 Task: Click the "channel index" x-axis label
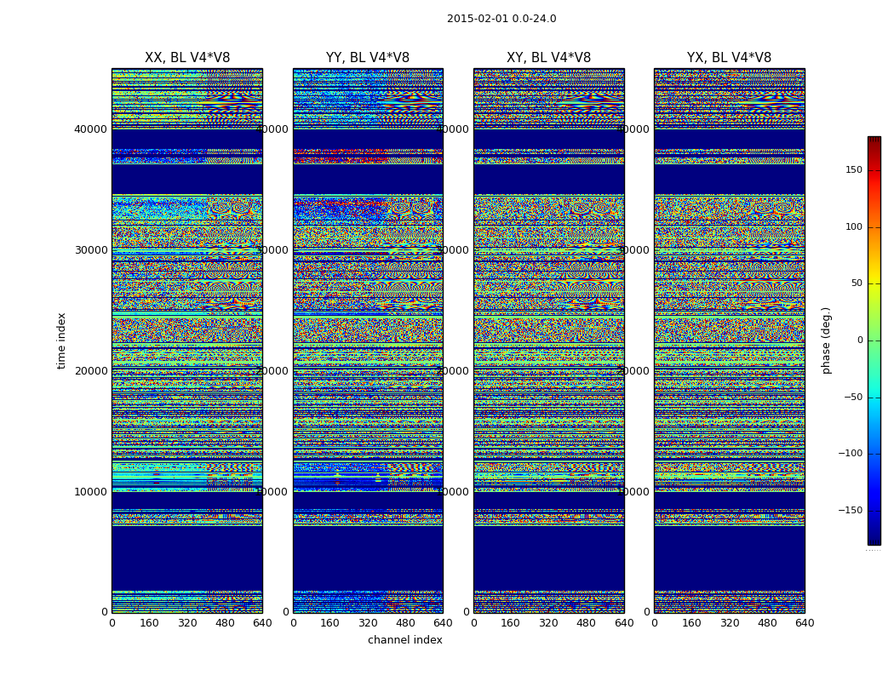coord(405,640)
